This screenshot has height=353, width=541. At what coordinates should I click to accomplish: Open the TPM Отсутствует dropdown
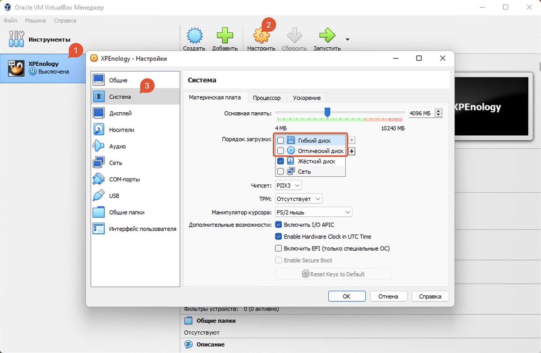298,198
